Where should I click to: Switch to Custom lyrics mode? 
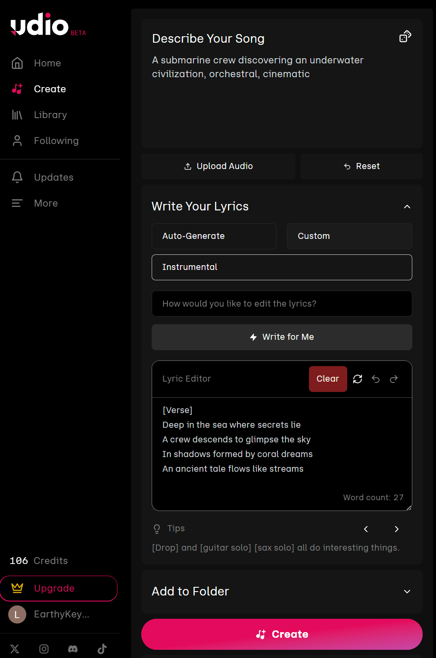point(349,236)
